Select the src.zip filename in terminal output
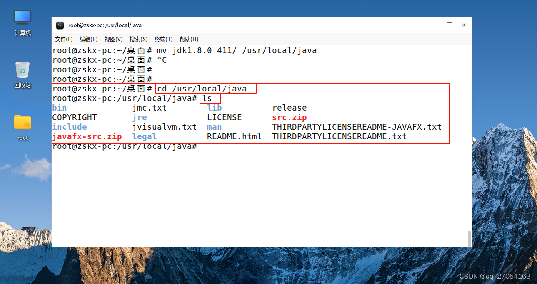 289,117
